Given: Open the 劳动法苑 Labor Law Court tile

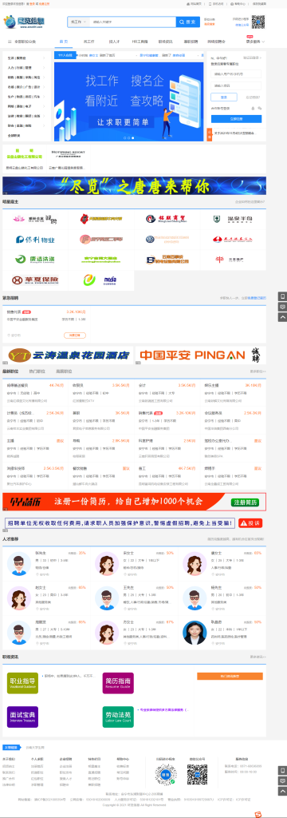Looking at the screenshot, I should coord(118,717).
